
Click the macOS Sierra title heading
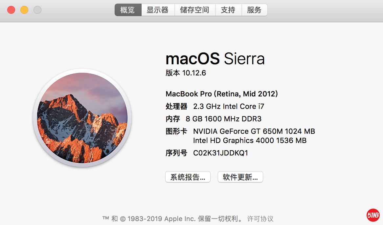215,59
